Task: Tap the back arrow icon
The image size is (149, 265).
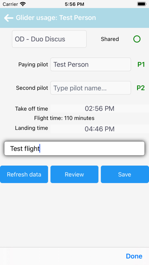Action: (x=9, y=18)
